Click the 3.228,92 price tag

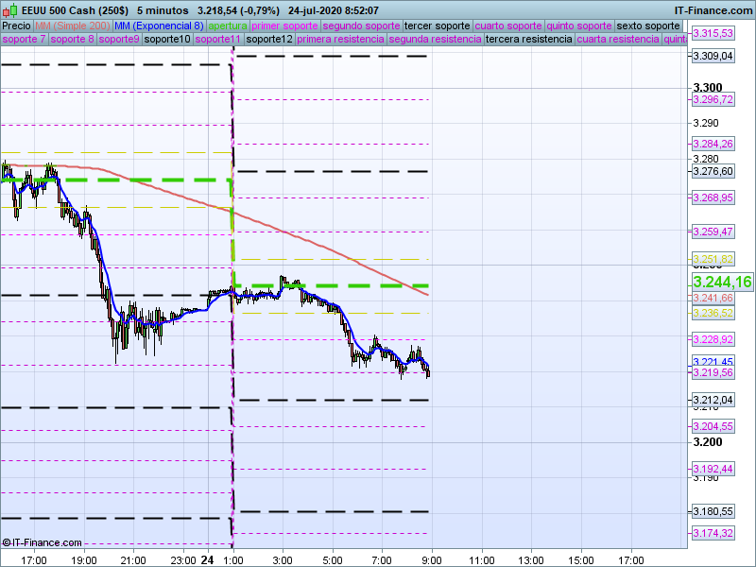(x=713, y=339)
